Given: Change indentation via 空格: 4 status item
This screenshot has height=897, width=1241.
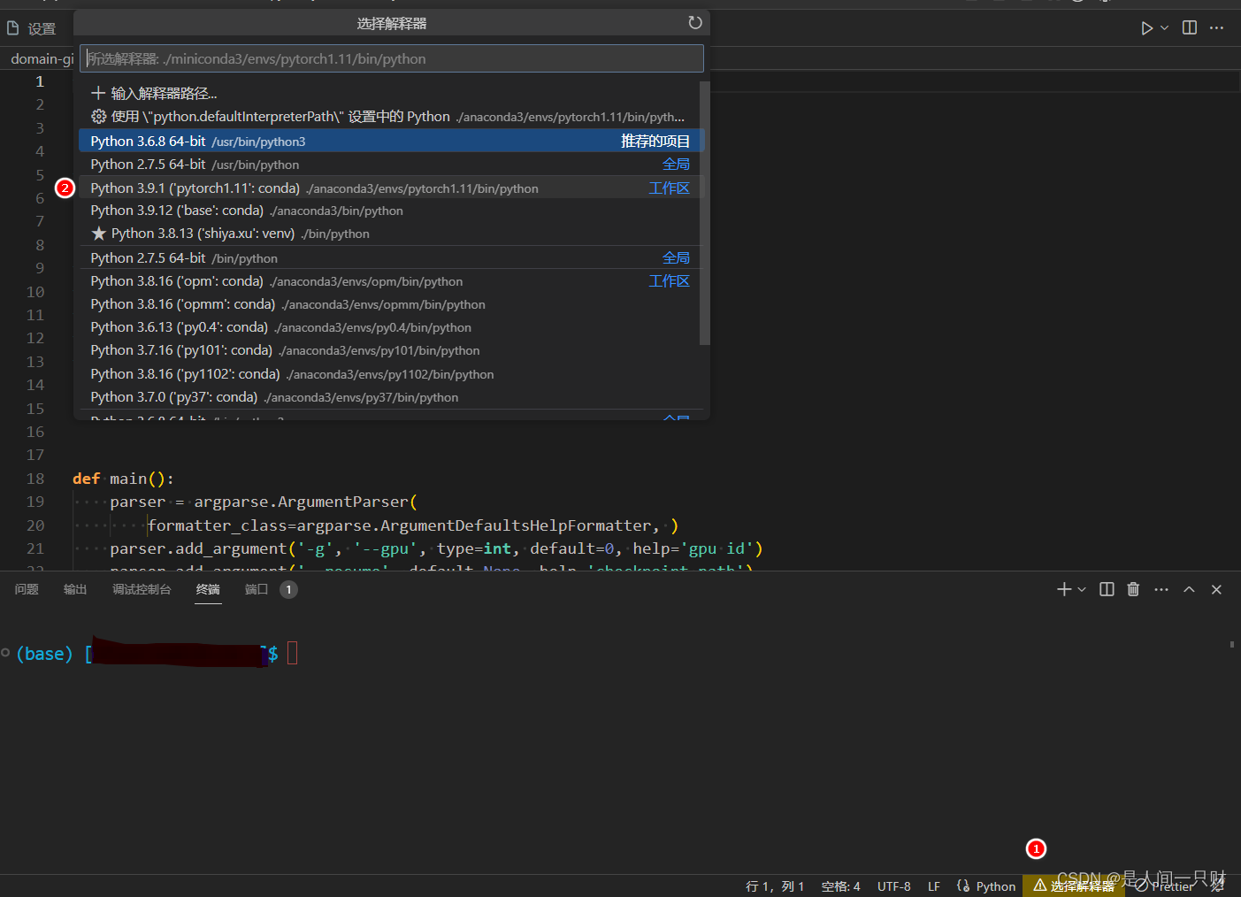Looking at the screenshot, I should tap(840, 886).
